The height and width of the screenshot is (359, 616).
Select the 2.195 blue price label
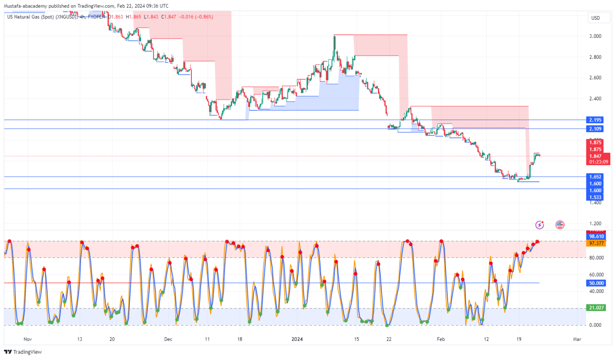(595, 120)
